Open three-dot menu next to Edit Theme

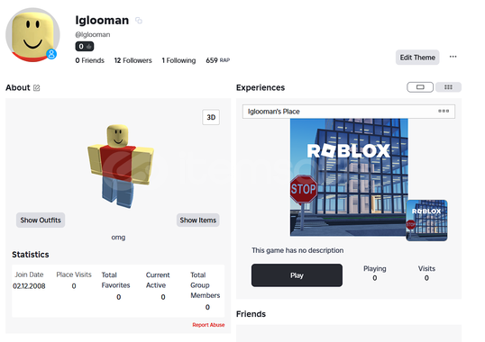coord(453,57)
